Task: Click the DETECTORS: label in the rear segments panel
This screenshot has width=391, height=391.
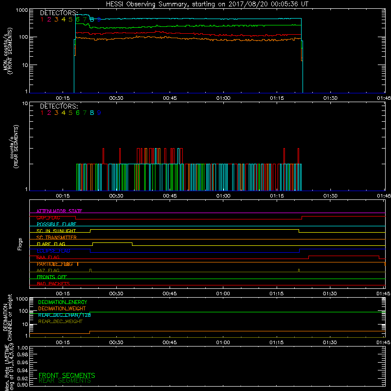Action: pyautogui.click(x=59, y=106)
